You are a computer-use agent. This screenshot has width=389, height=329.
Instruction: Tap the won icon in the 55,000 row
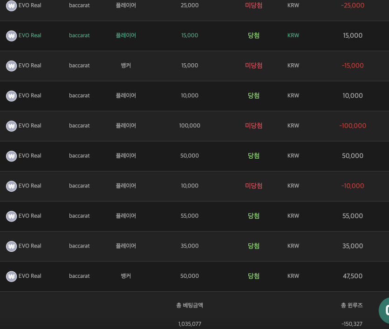11,216
